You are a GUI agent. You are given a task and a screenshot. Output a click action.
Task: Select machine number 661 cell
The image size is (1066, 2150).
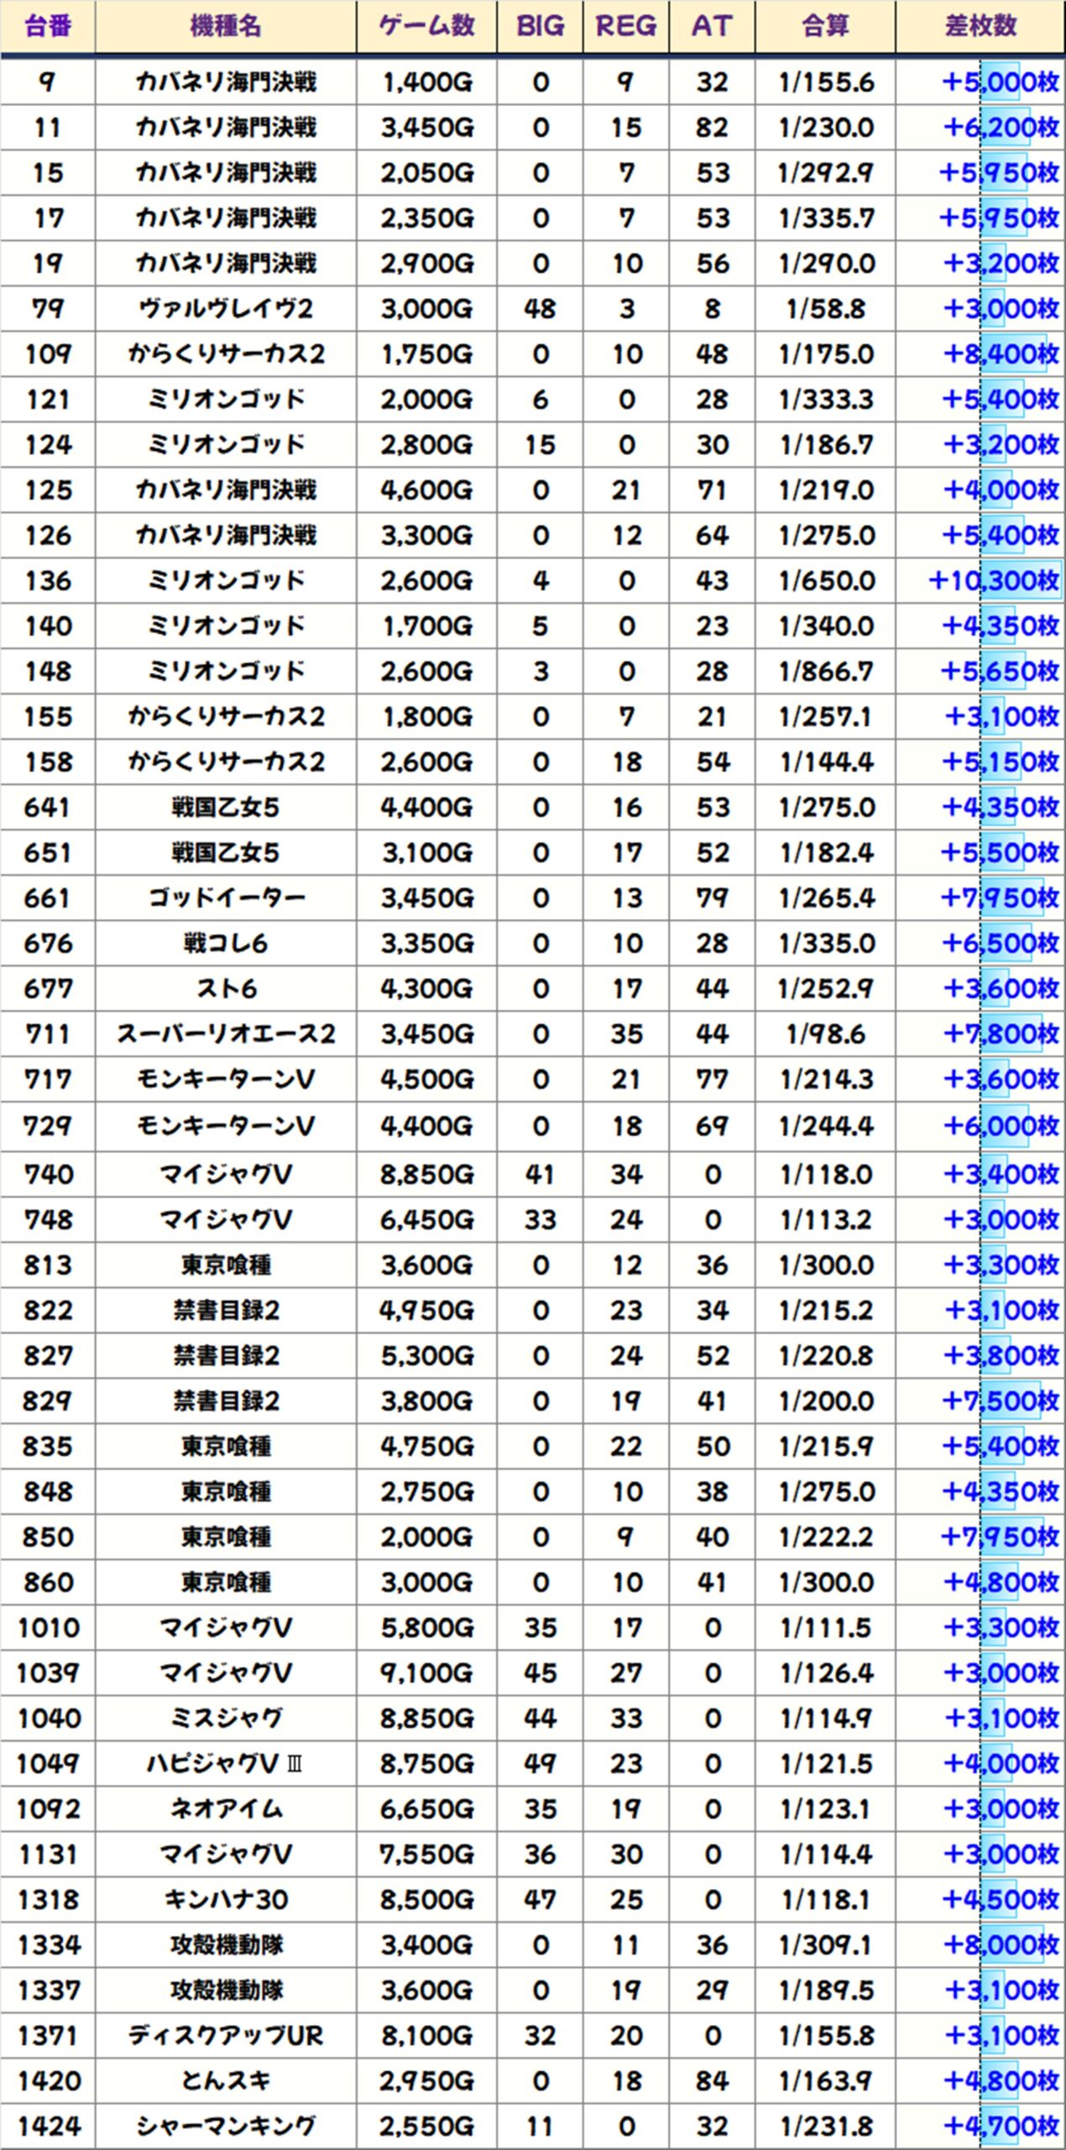(48, 898)
